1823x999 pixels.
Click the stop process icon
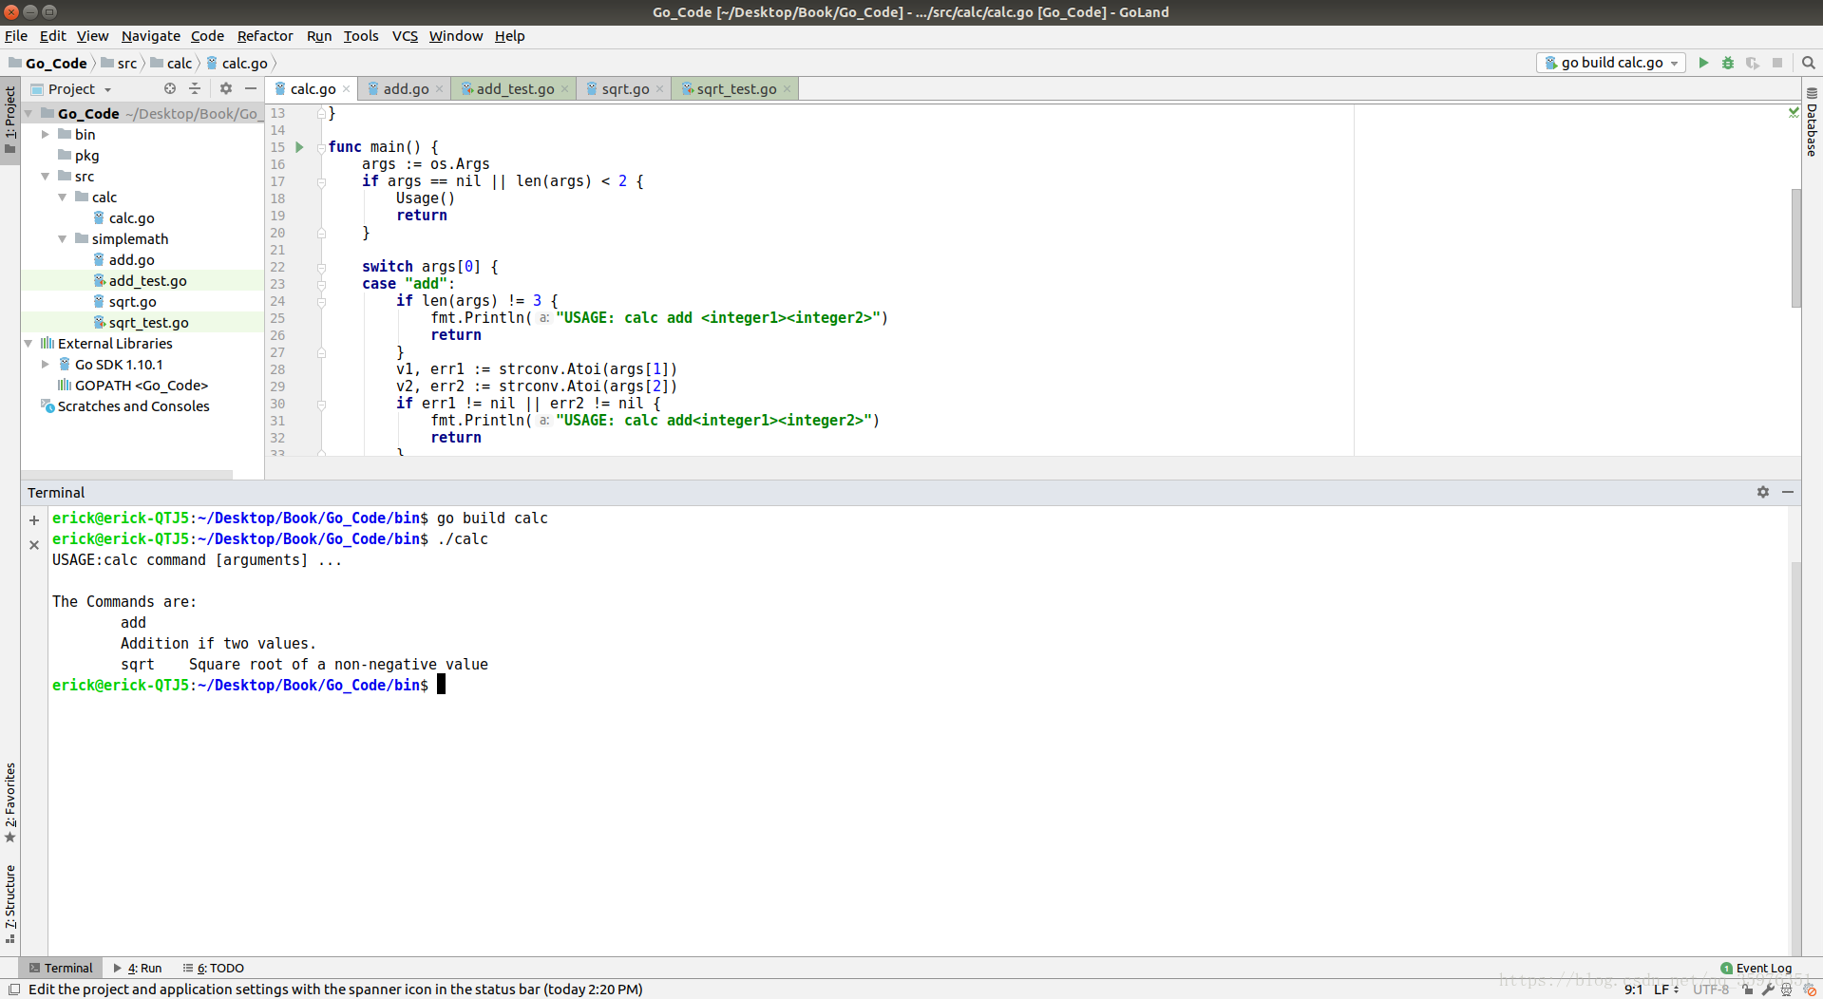pyautogui.click(x=1777, y=63)
